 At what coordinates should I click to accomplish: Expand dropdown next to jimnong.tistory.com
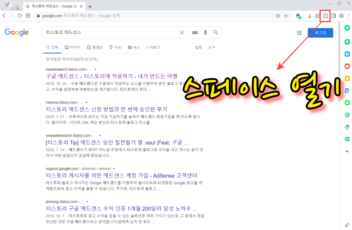[x=87, y=202]
